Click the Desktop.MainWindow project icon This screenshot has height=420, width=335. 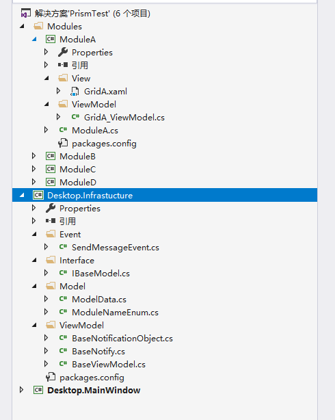pyautogui.click(x=38, y=390)
